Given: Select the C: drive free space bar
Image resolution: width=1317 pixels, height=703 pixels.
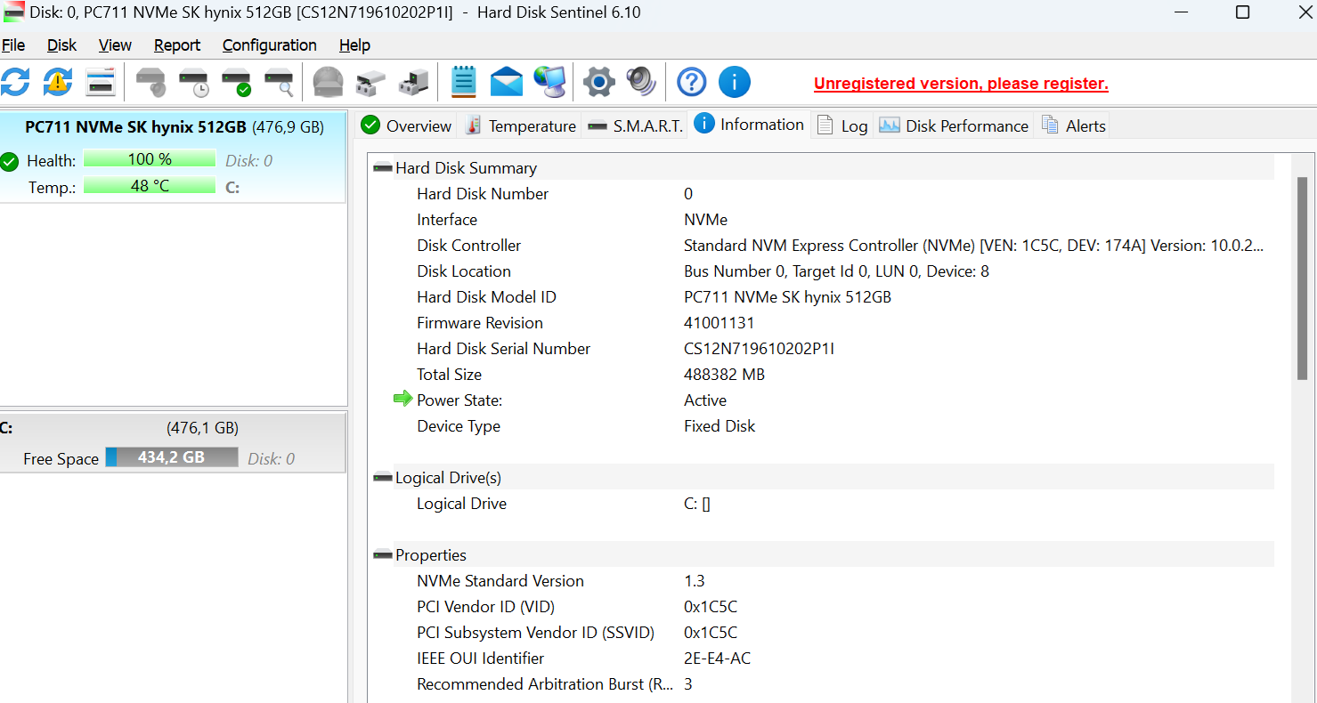Looking at the screenshot, I should pos(172,457).
